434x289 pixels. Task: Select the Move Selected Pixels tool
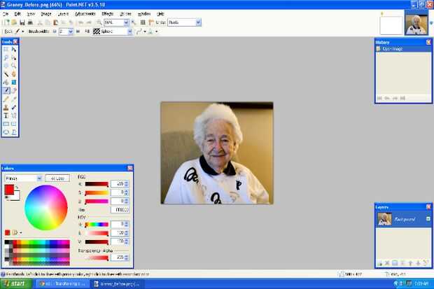(x=13, y=49)
